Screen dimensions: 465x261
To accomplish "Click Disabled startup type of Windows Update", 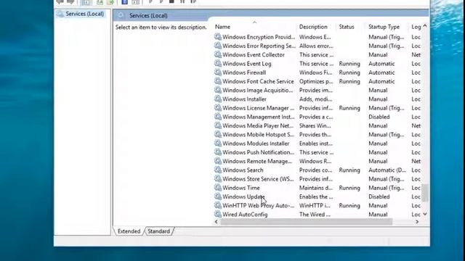I will coord(379,196).
